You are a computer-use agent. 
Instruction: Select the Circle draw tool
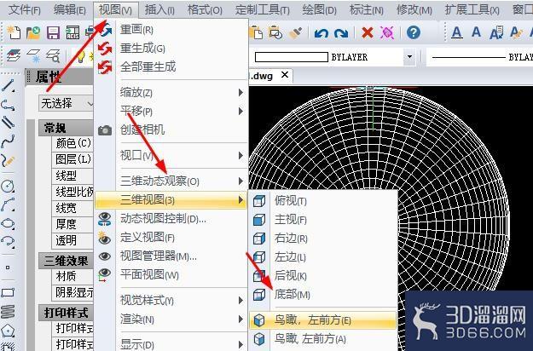click(8, 187)
